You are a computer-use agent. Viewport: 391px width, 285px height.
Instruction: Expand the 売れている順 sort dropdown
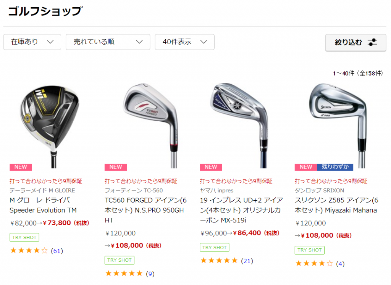click(108, 42)
